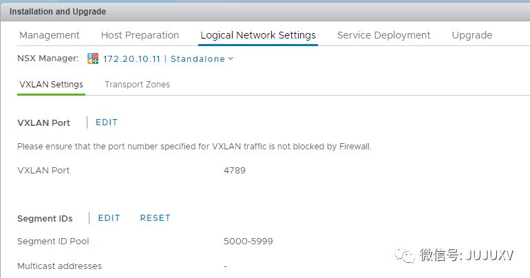Switch to the Transport Zones sub-tab
530x278 pixels.
click(137, 85)
